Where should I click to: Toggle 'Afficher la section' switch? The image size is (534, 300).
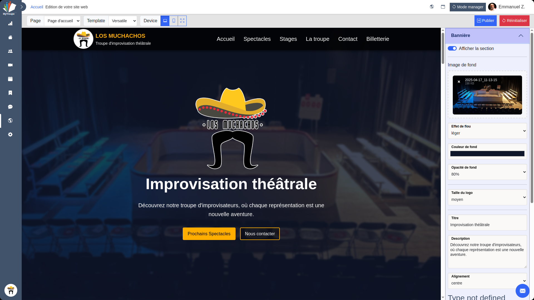coord(452,48)
